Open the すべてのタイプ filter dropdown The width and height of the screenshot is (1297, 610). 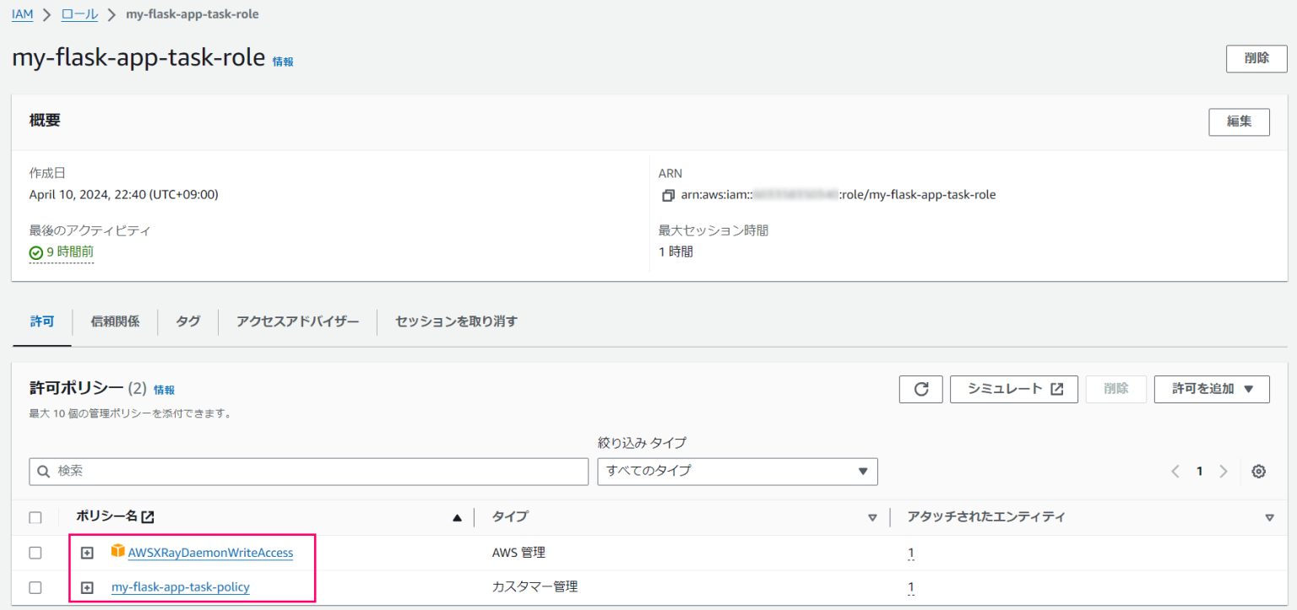tap(736, 472)
